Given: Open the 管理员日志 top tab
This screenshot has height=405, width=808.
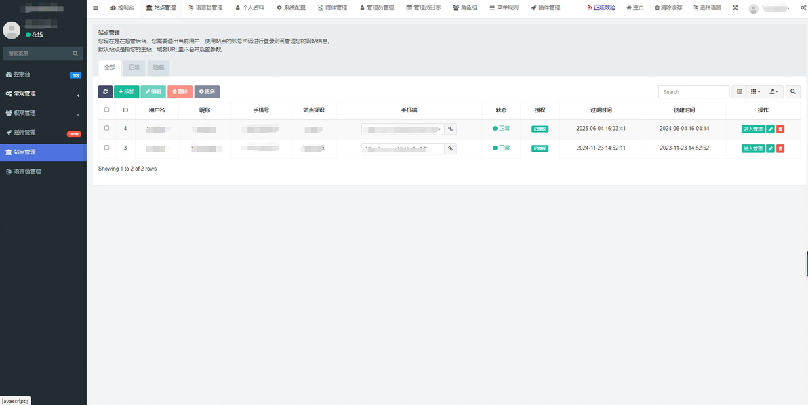Looking at the screenshot, I should point(423,8).
